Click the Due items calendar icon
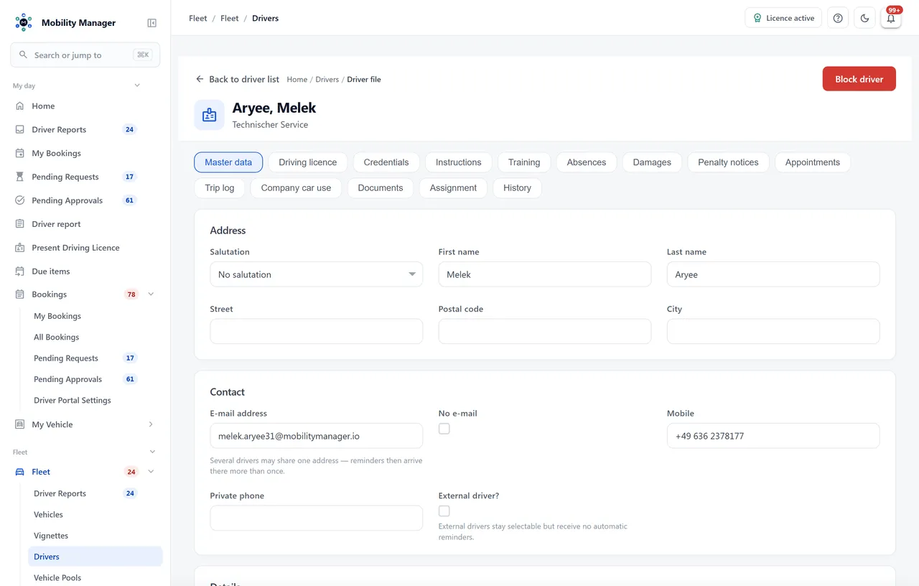 [x=20, y=271]
